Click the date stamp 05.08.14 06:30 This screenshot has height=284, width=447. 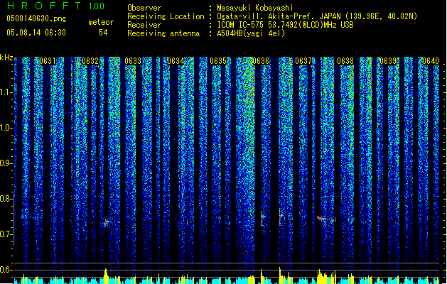click(x=36, y=33)
